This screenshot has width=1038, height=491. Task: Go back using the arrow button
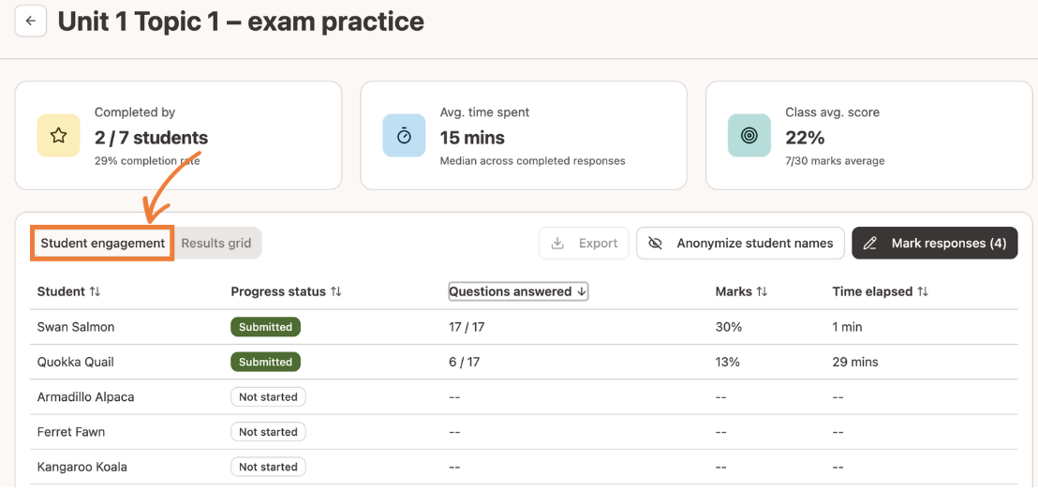31,22
